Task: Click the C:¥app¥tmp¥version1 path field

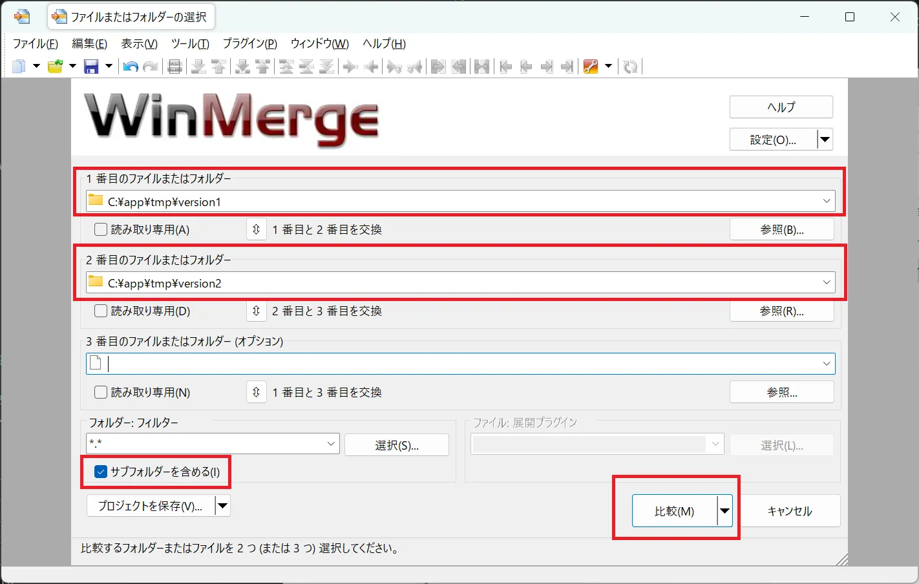Action: click(460, 202)
